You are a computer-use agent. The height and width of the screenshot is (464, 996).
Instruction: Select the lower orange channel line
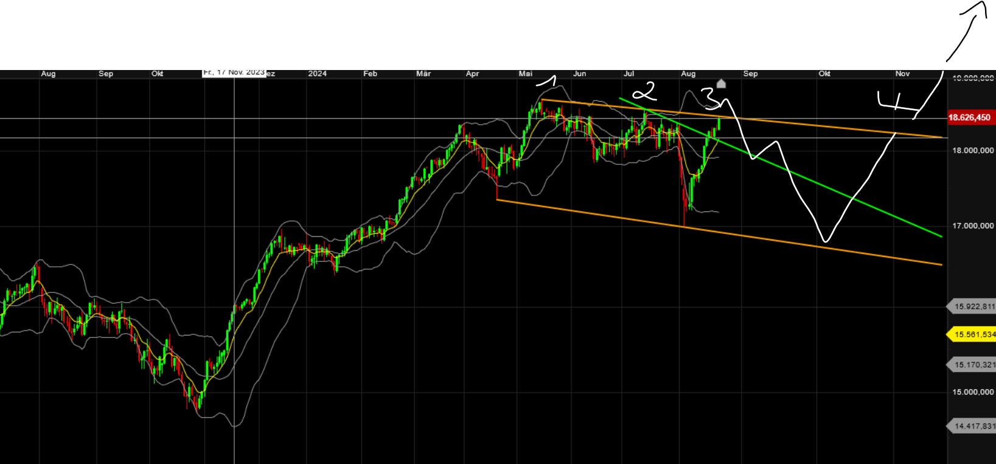pos(719,232)
